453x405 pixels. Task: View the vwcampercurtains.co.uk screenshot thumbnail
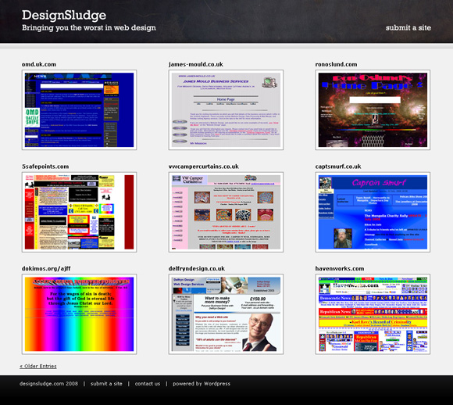(x=226, y=212)
